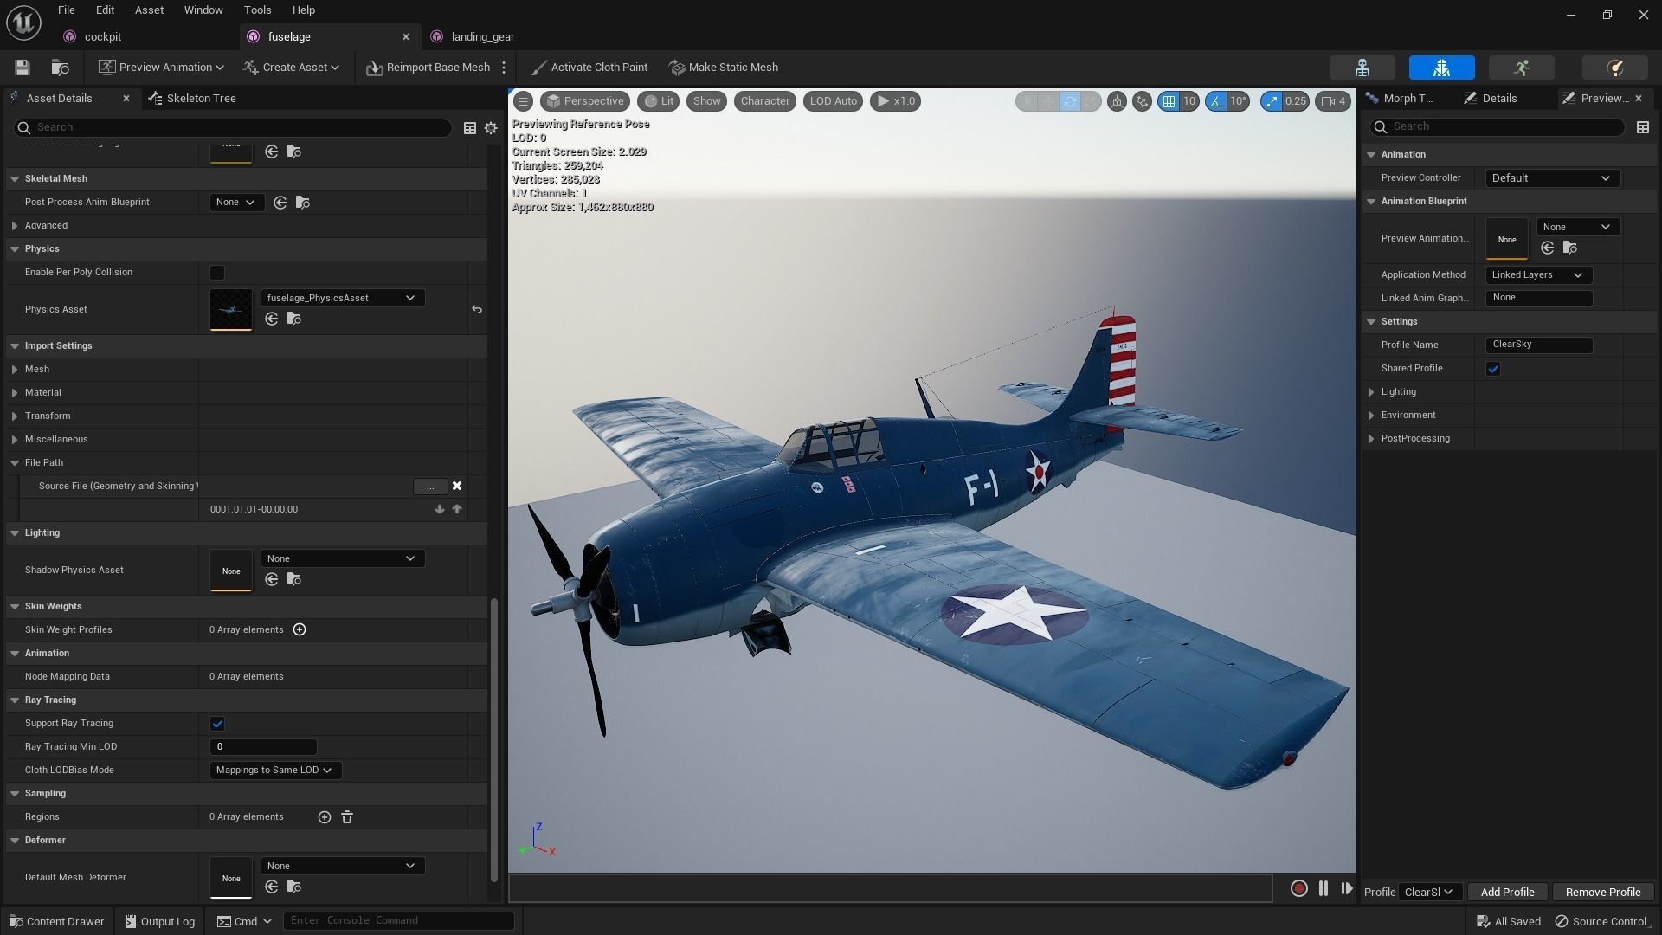Screen dimensions: 1662x935
Task: Click Browse to asset icon in toolbar
Action: coord(60,68)
